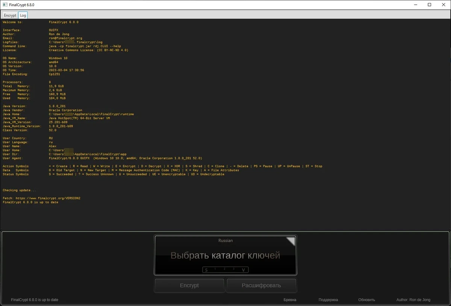Click the FinalCrypt app icon in title bar
Image resolution: width=451 pixels, height=306 pixels.
click(x=5, y=5)
